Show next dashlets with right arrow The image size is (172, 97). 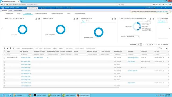tap(169, 29)
